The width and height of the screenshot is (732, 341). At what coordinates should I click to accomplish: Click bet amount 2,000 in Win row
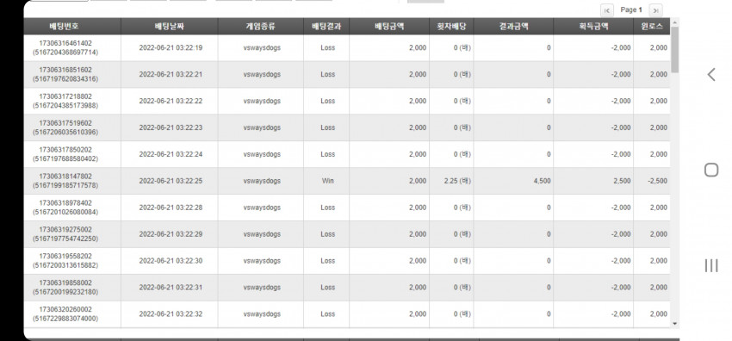point(418,181)
